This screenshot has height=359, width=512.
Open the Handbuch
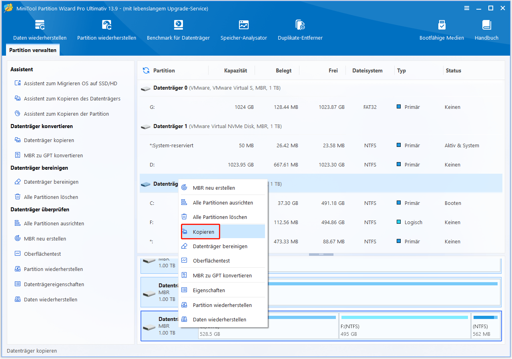[486, 30]
